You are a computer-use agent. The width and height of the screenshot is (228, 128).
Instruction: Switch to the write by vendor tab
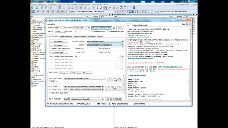pos(66,36)
